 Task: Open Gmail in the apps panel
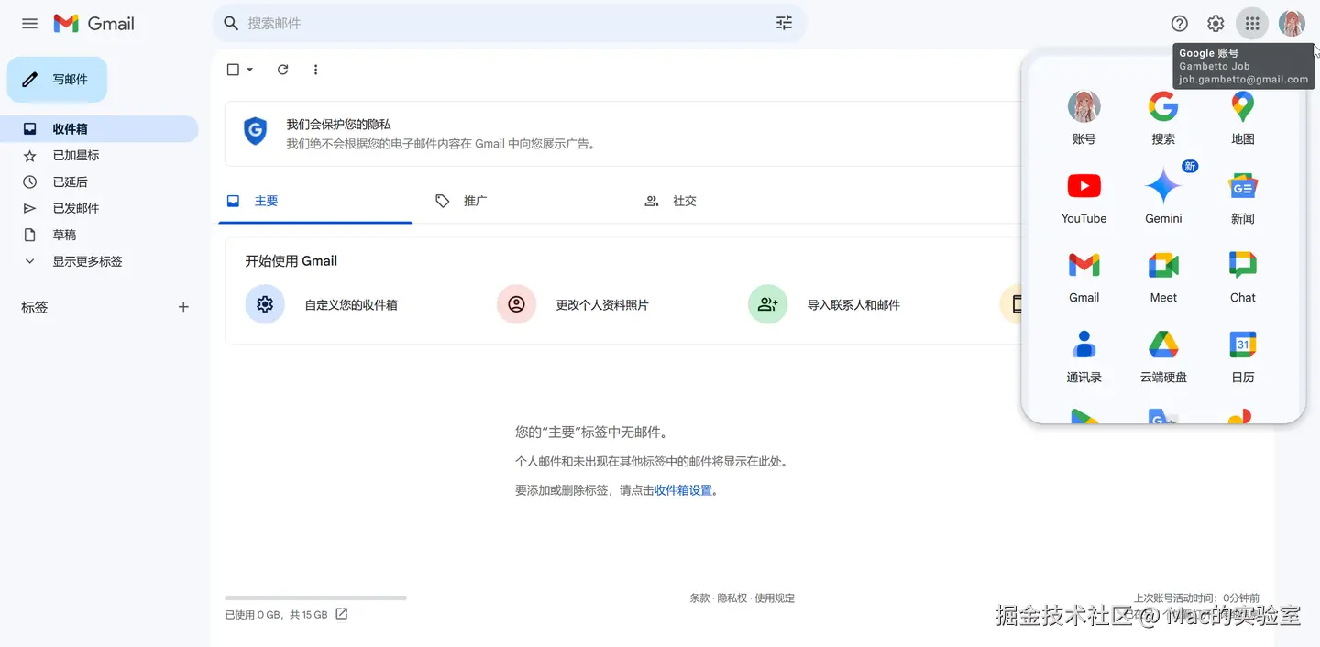(x=1083, y=278)
